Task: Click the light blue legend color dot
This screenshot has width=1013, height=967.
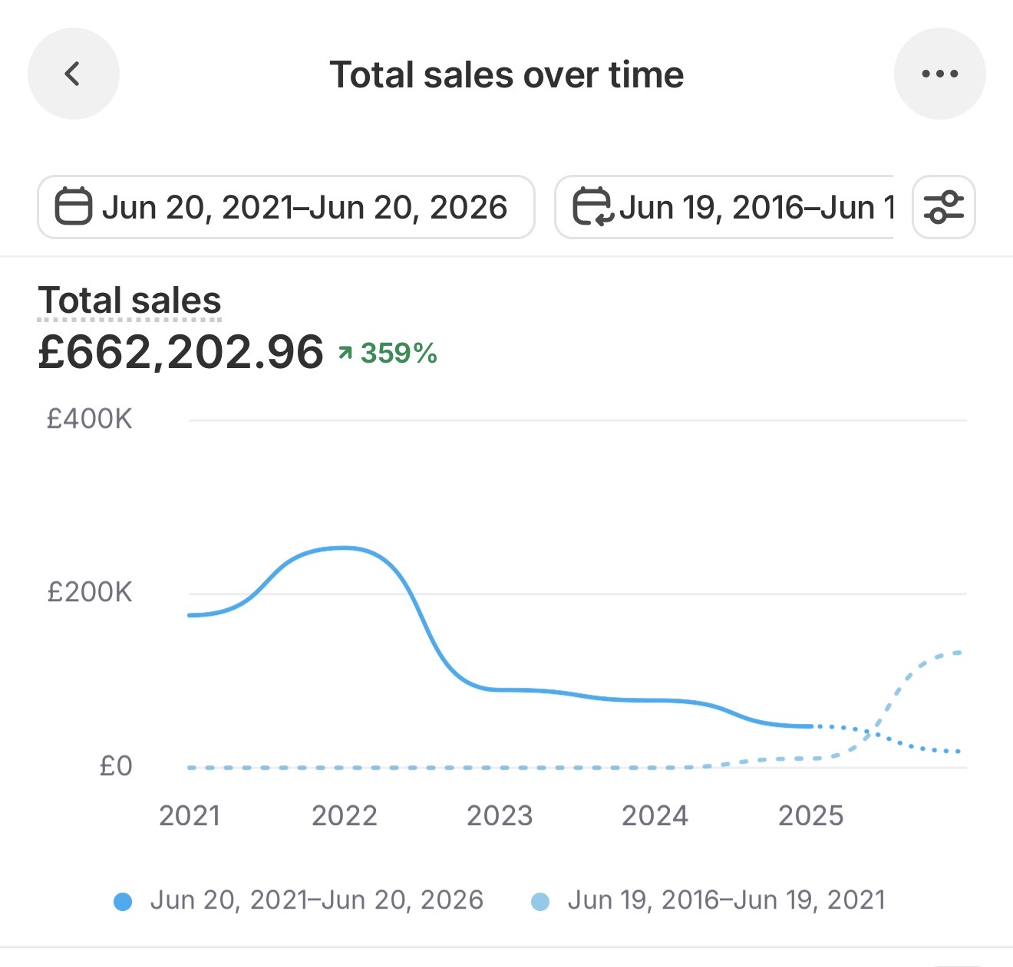Action: (x=540, y=902)
